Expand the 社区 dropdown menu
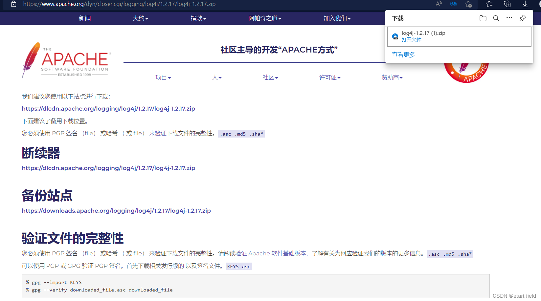The width and height of the screenshot is (541, 301). click(270, 77)
